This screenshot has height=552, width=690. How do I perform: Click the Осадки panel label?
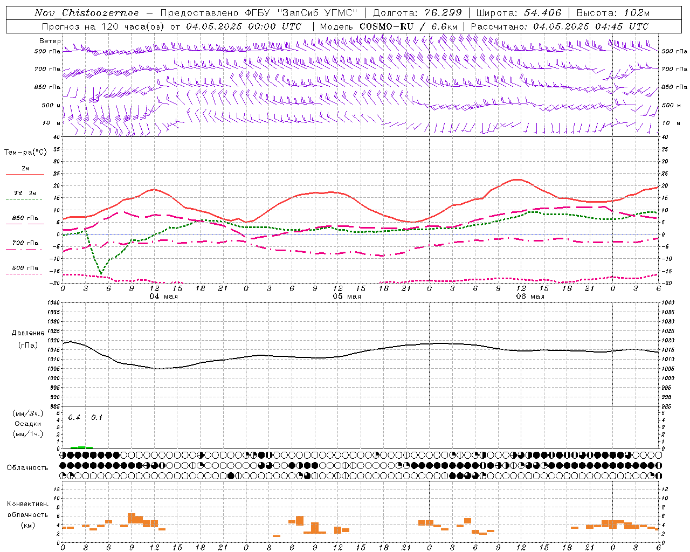pos(28,424)
